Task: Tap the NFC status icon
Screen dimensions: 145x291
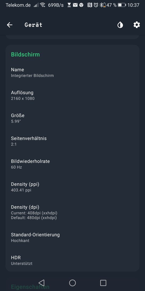Action: point(90,5)
